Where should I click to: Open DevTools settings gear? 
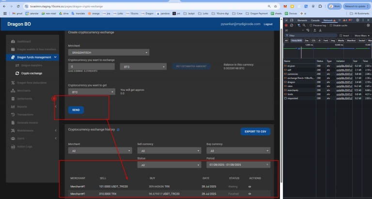pyautogui.click(x=357, y=20)
